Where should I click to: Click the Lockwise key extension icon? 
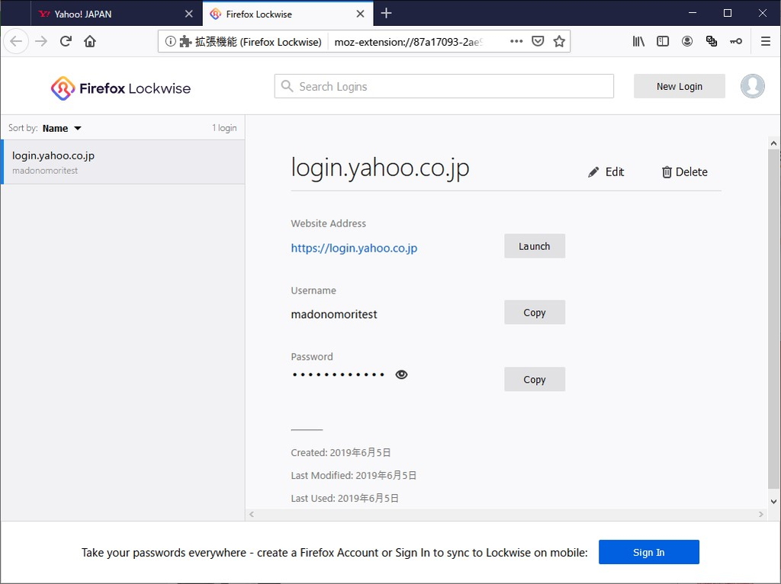[x=736, y=41]
